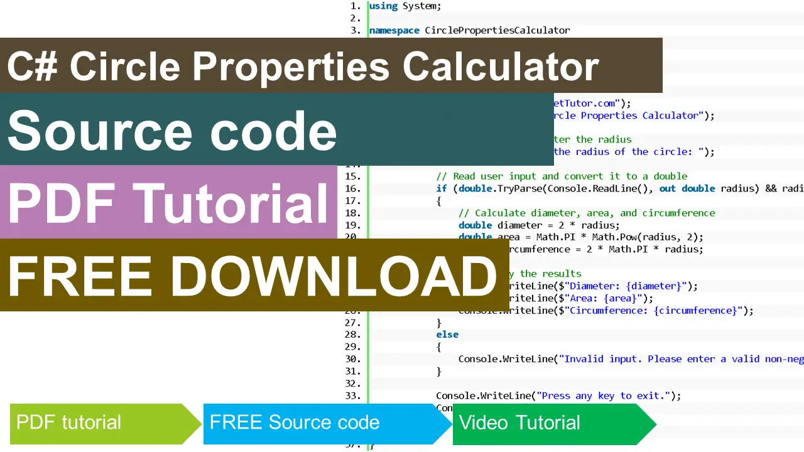804x452 pixels.
Task: Click line number 1 in the gutter
Action: tap(355, 6)
